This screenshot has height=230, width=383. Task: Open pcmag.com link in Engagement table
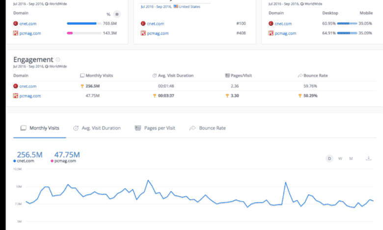(30, 96)
